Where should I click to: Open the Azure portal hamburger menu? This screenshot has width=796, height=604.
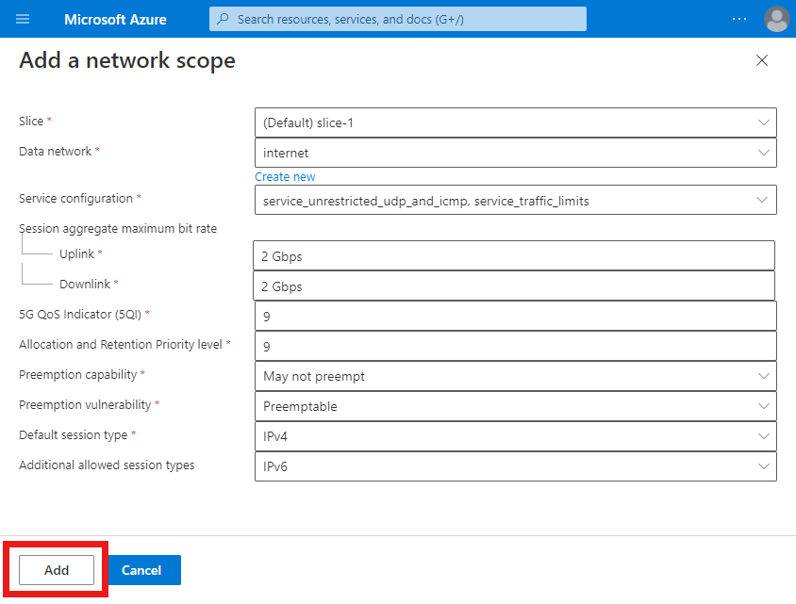click(x=24, y=19)
